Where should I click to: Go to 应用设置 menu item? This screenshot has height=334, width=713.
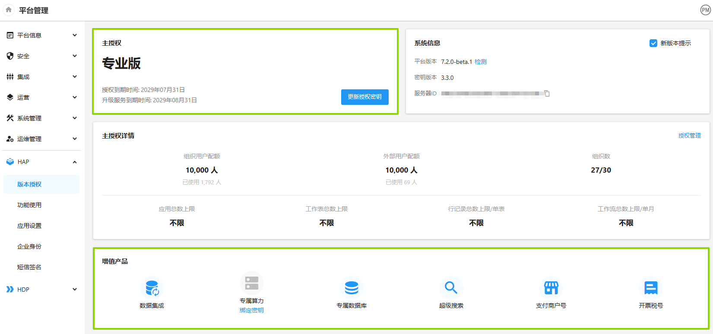click(29, 226)
